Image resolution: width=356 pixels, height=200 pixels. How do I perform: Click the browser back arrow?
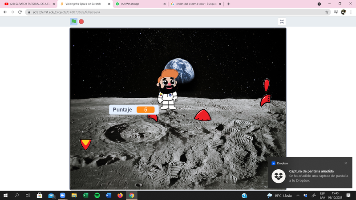coord(5,12)
